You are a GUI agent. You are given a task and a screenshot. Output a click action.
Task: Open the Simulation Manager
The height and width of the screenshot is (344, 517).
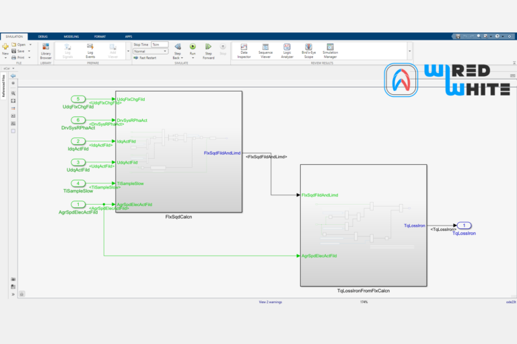point(330,50)
